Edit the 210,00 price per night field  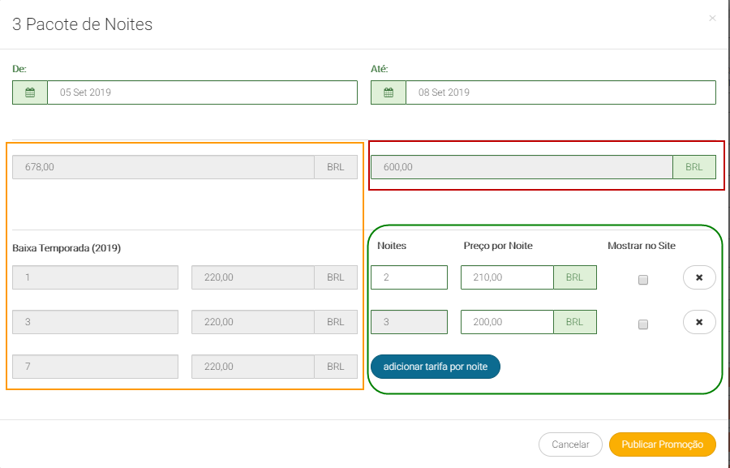click(x=507, y=277)
